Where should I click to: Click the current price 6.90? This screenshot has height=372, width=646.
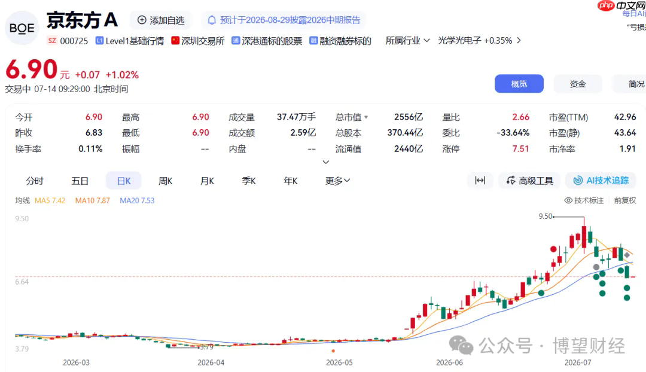31,69
